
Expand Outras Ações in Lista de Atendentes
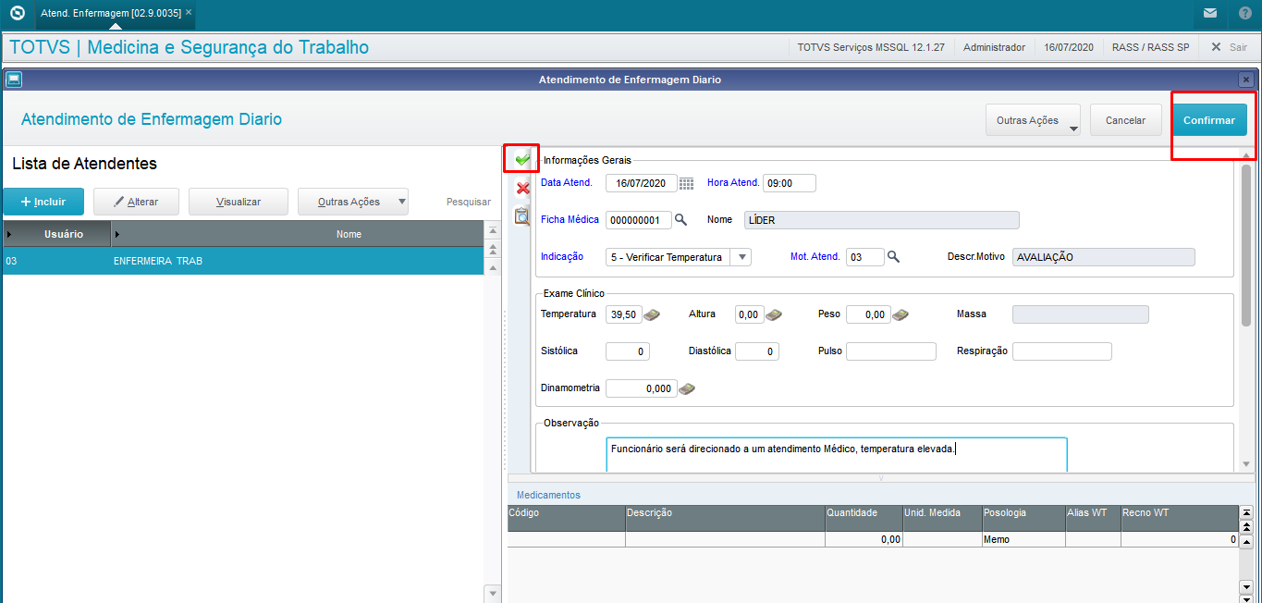pyautogui.click(x=400, y=202)
